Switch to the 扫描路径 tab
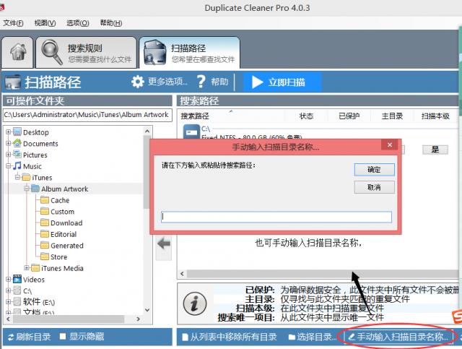462x349 pixels. point(189,52)
